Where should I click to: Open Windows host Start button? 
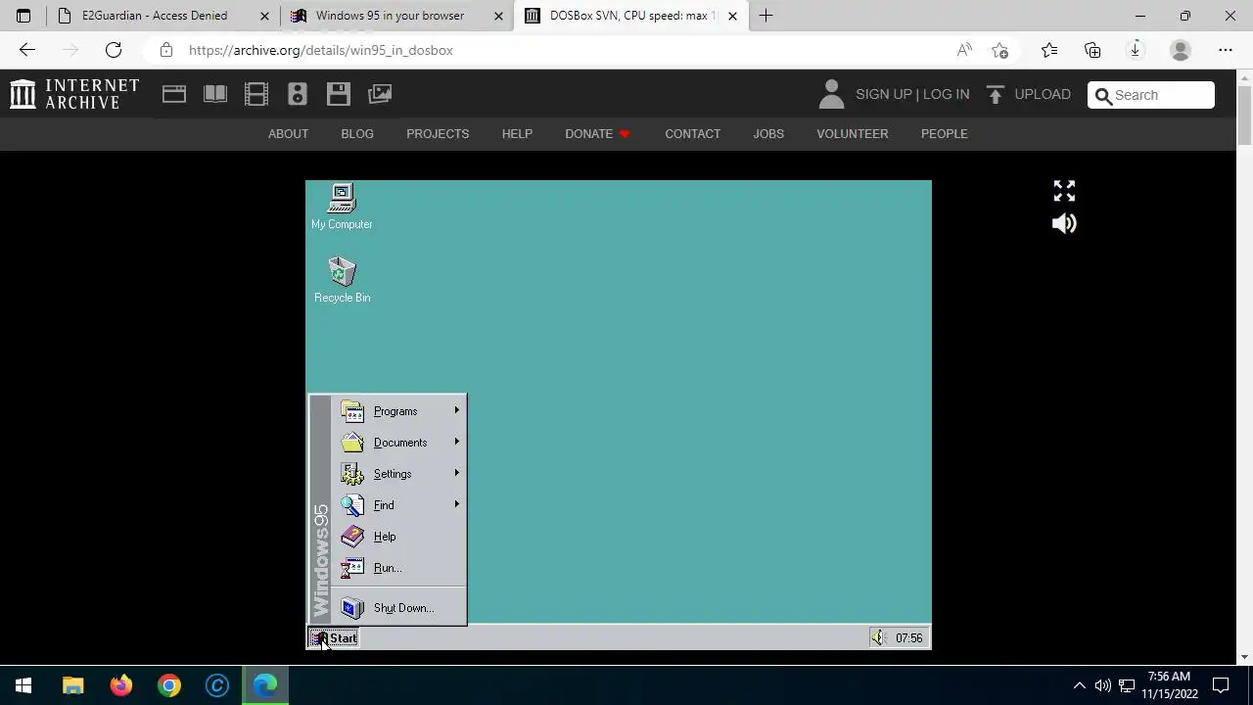tap(23, 685)
